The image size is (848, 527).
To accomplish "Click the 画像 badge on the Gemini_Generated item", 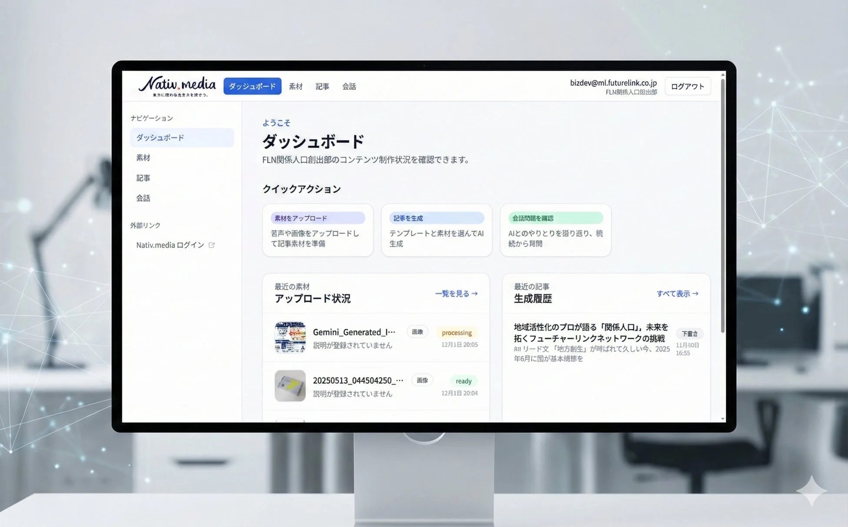I will 417,331.
